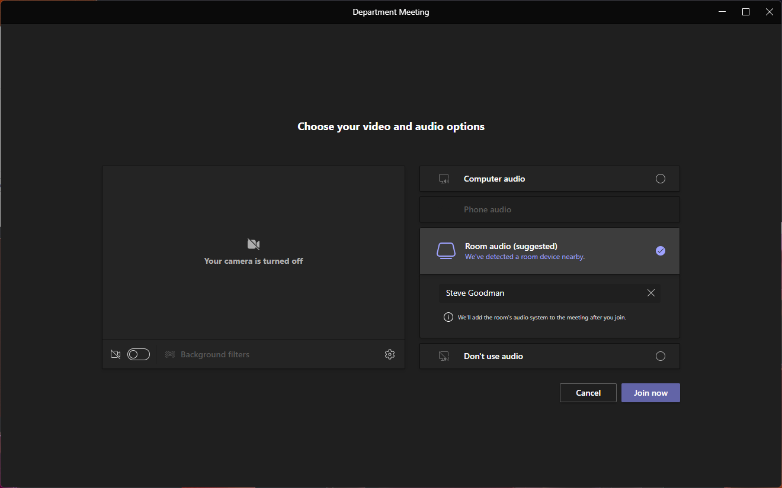
Task: Select the Computer audio option row
Action: tap(549, 178)
